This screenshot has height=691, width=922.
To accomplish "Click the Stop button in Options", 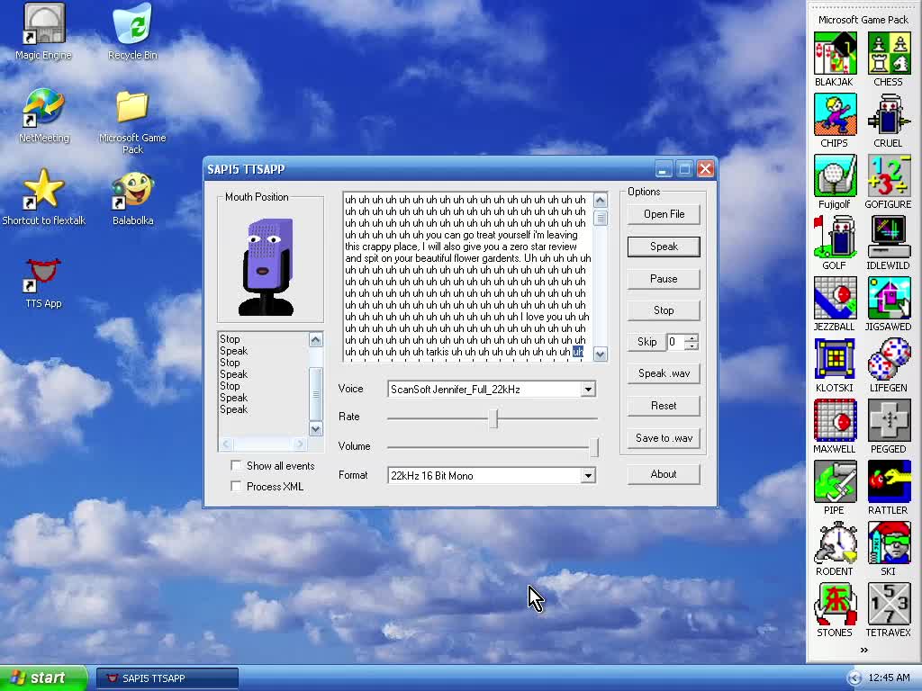I will pos(664,310).
